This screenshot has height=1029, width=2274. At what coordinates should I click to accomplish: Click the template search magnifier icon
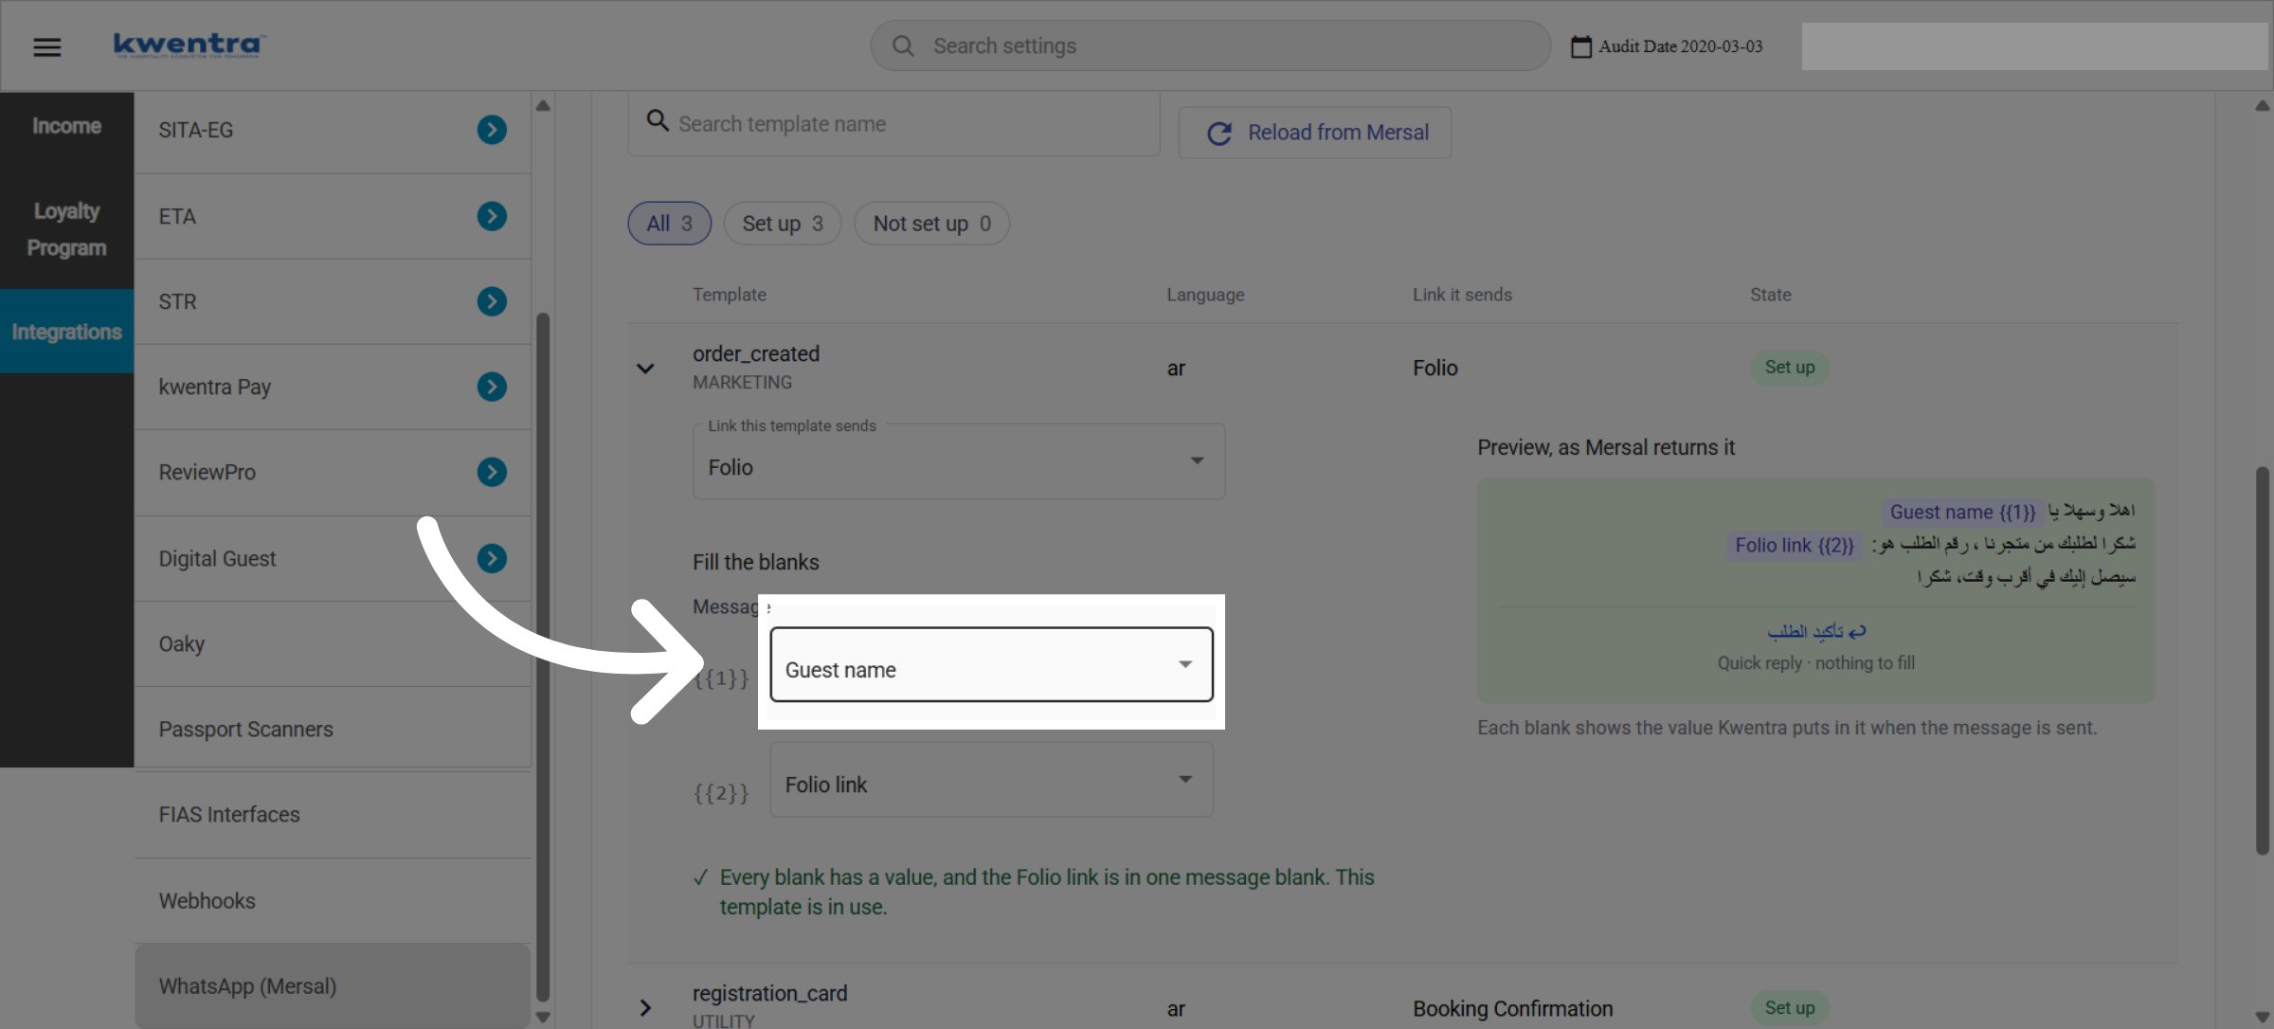pyautogui.click(x=658, y=120)
